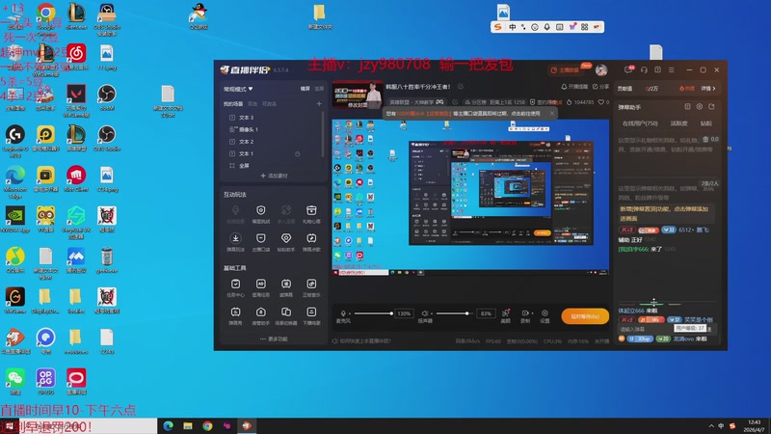Viewport: 771px width, 434px height.
Task: Open the 弹幕点歌 music request icon
Action: click(311, 238)
